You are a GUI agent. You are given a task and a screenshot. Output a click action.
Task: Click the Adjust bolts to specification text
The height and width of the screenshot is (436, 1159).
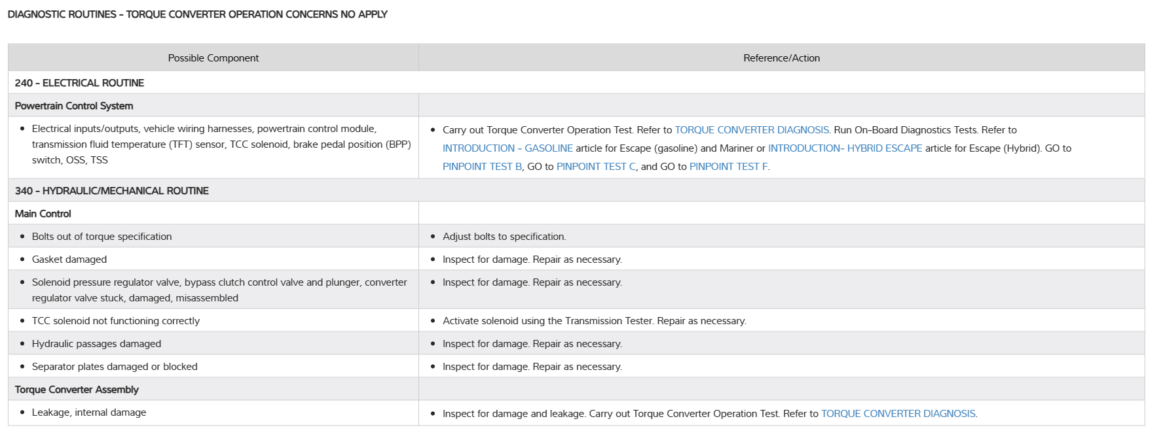pyautogui.click(x=504, y=237)
